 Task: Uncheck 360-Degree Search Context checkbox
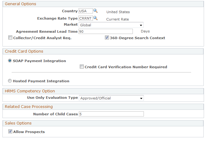pyautogui.click(x=107, y=38)
